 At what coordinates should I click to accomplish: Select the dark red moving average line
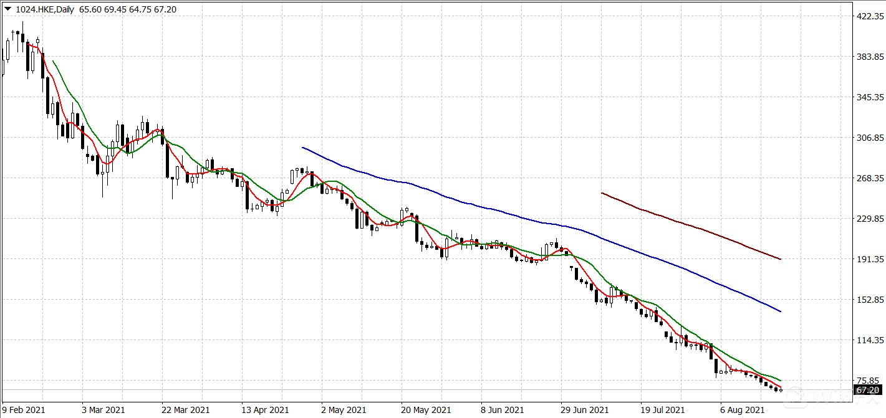click(686, 224)
